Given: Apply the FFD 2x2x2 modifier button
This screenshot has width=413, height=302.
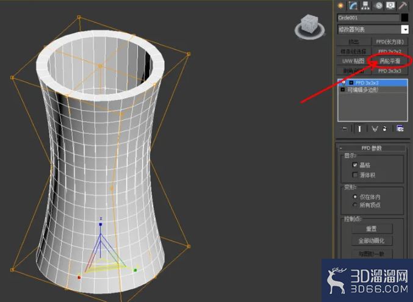Looking at the screenshot, I should point(390,51).
